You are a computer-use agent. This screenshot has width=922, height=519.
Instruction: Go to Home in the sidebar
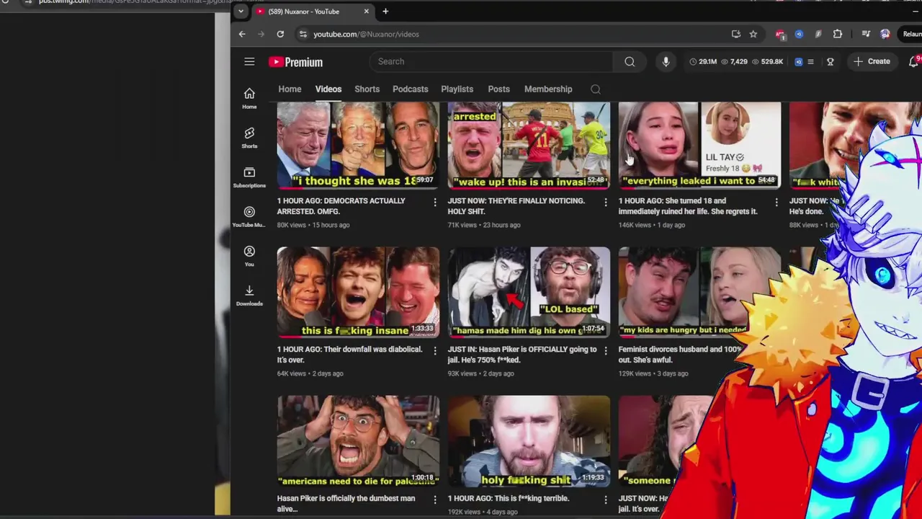(x=249, y=98)
